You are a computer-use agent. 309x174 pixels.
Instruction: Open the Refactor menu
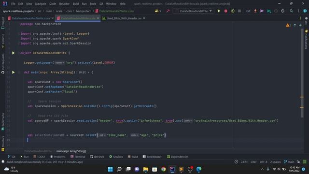pos(64,4)
